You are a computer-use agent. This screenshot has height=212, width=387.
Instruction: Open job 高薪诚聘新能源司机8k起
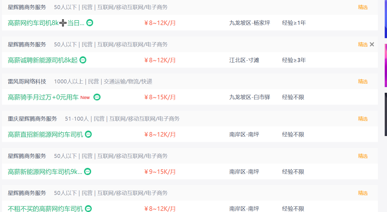coord(43,60)
